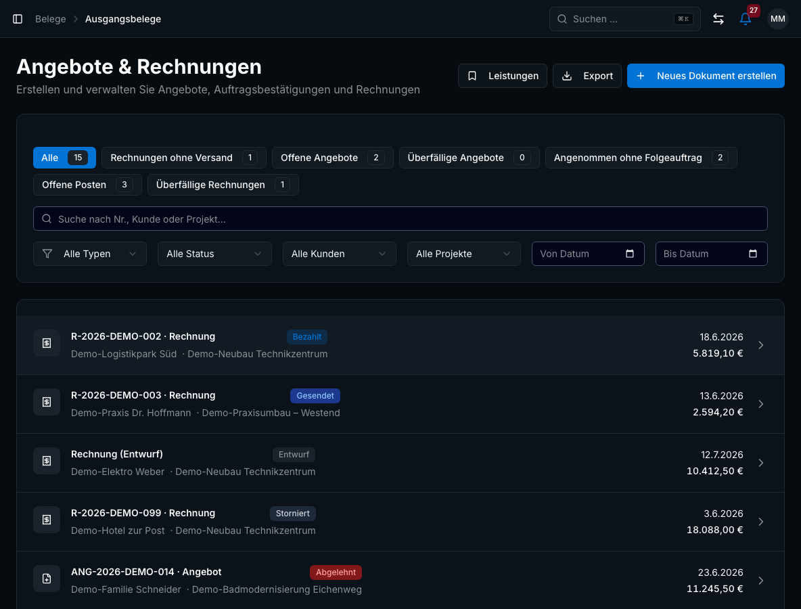The height and width of the screenshot is (609, 801).
Task: Click the amount 10.412,50 €
Action: point(714,470)
